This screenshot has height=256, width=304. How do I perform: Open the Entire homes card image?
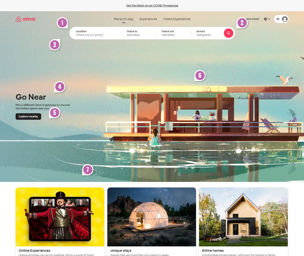pos(243,217)
